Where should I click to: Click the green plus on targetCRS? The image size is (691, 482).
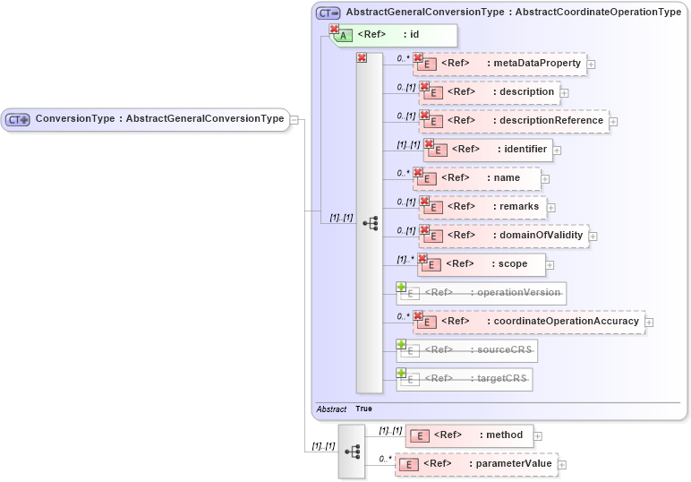(x=401, y=373)
